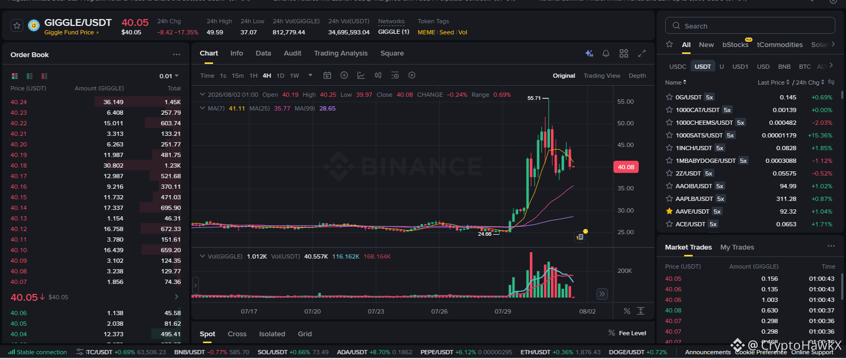Click the Search pairs field
The image size is (846, 359).
point(750,26)
